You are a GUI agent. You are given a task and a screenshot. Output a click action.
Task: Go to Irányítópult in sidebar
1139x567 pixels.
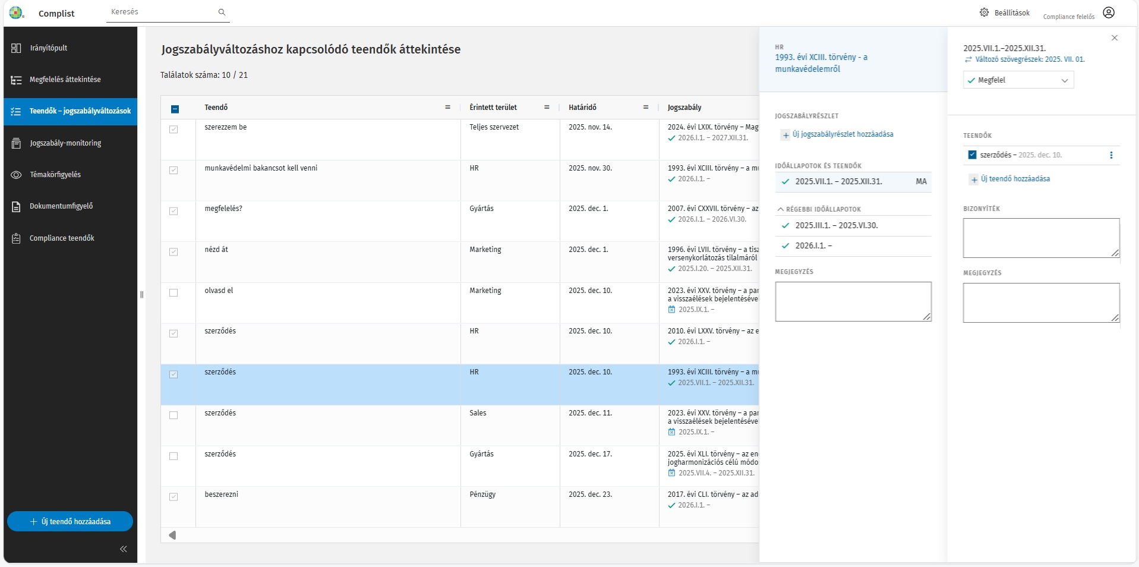pos(49,48)
